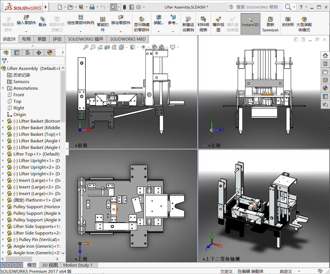Switch to the 评估 ribbon tab
330x274 pixels.
click(57, 39)
